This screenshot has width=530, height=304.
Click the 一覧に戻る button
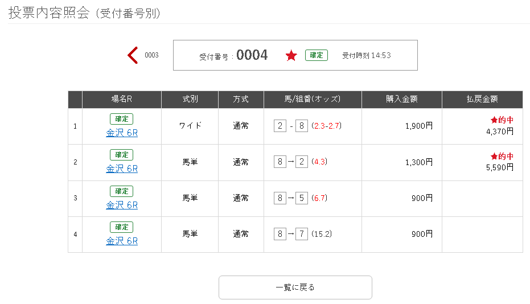(295, 287)
